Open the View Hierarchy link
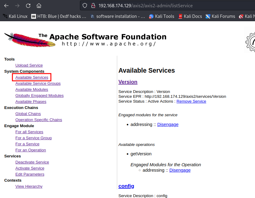The image size is (255, 198). 29,186
